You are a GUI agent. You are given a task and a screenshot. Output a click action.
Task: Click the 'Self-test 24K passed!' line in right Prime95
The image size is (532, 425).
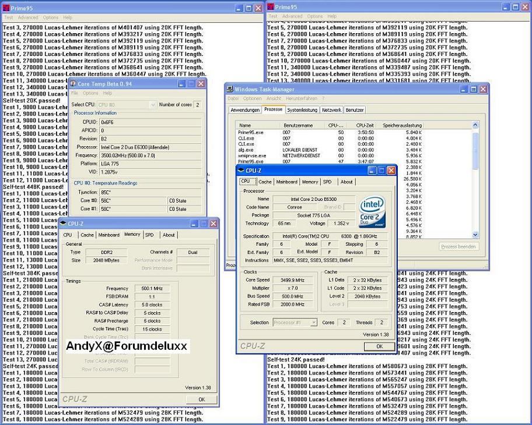296,360
